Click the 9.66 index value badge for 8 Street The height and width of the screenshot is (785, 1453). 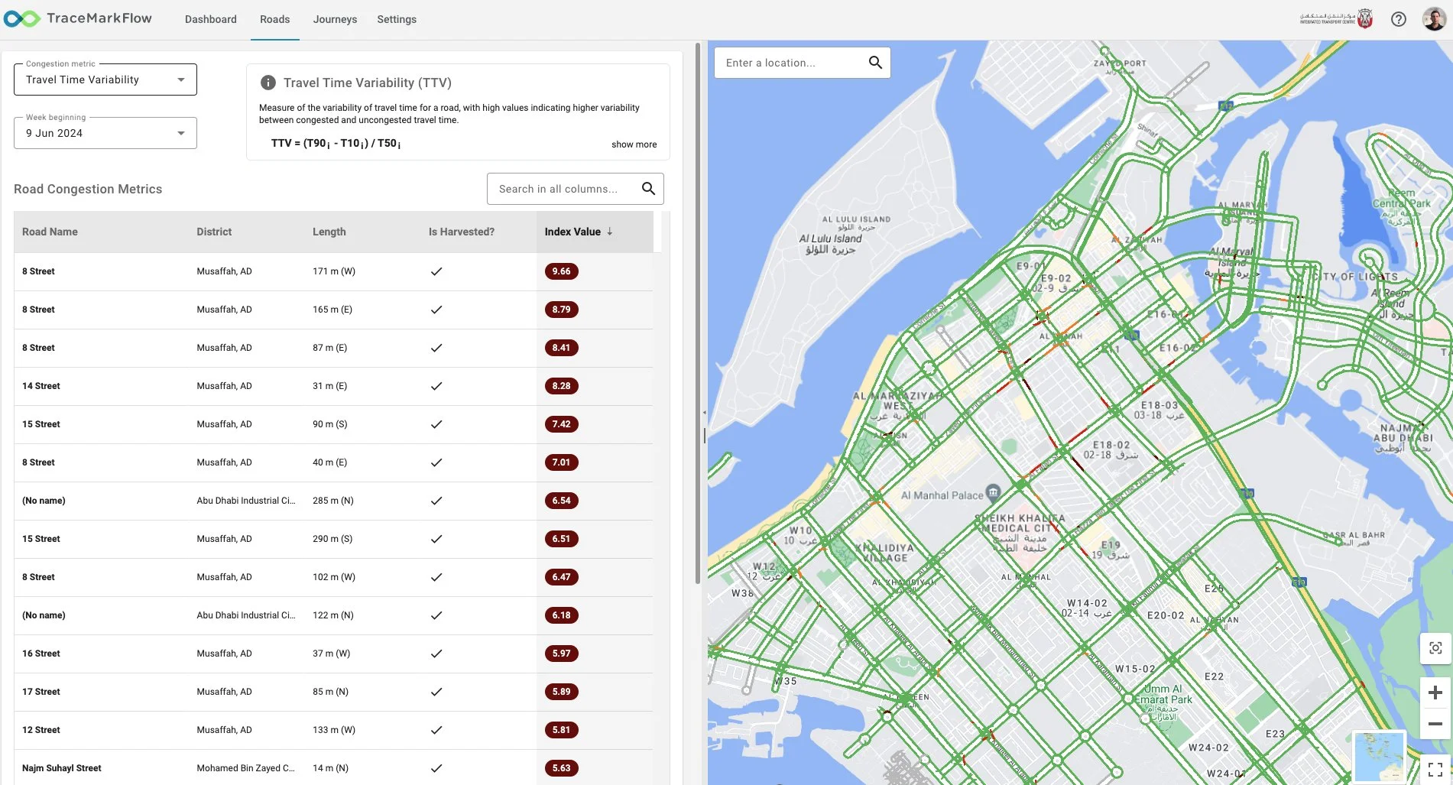(561, 271)
